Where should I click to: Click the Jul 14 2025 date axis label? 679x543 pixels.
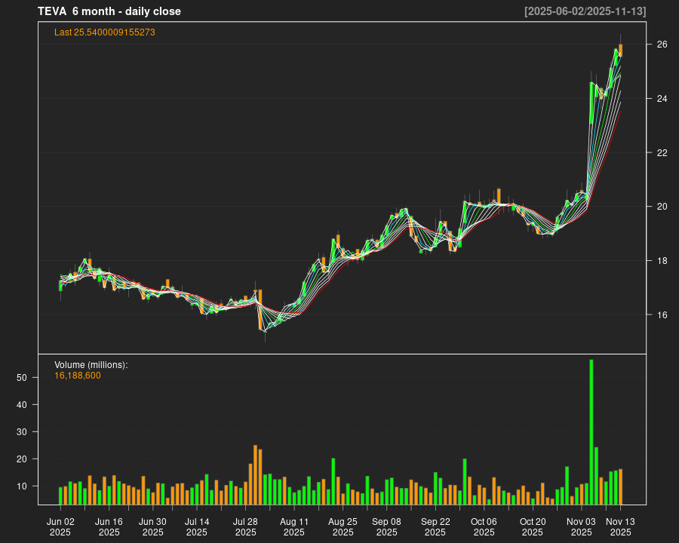tap(197, 526)
